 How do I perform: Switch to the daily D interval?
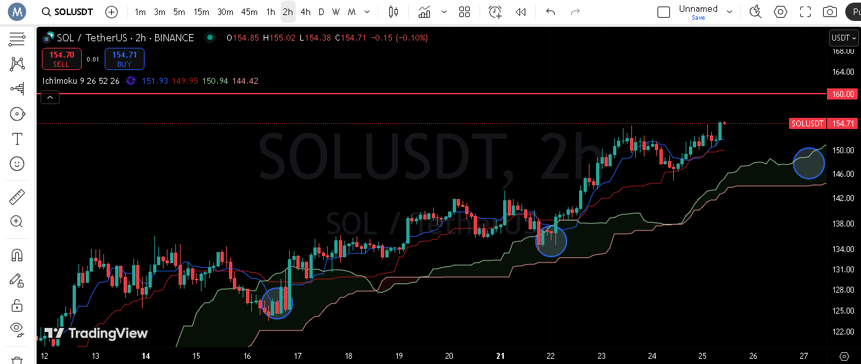tap(321, 12)
